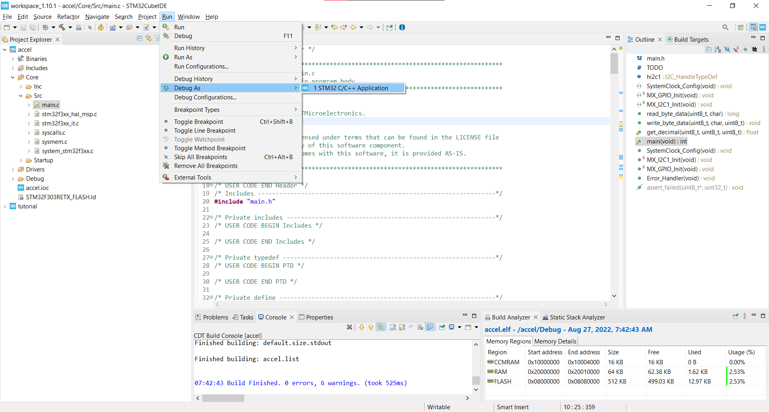Expand the tutorial project
The width and height of the screenshot is (769, 412).
[5, 206]
